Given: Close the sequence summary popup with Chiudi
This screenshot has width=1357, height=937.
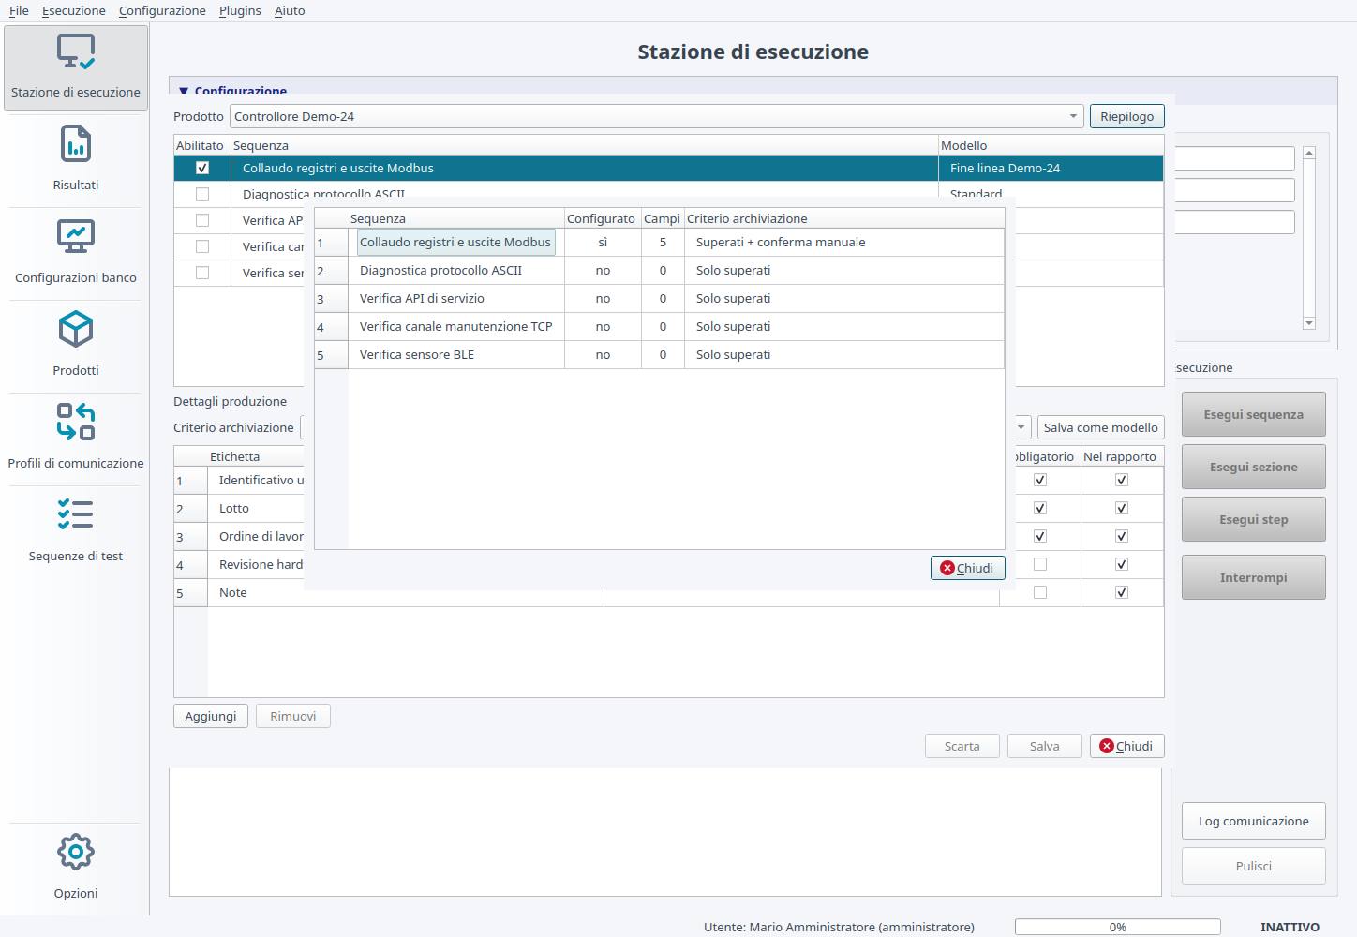Looking at the screenshot, I should tap(968, 568).
